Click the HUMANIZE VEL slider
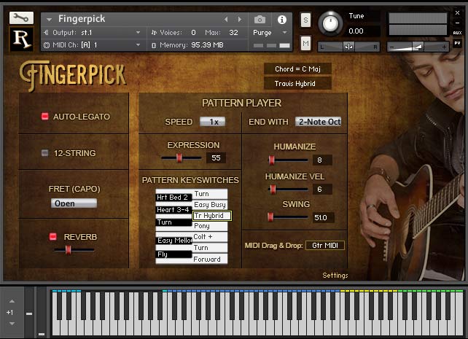 (288, 190)
